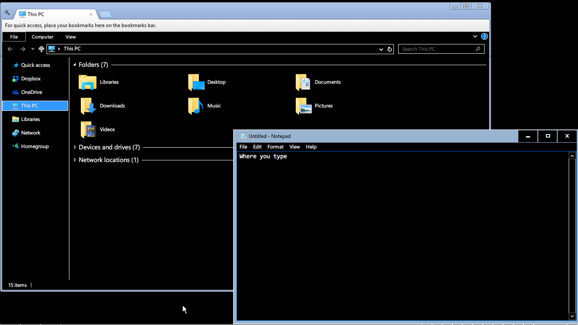Click the Up one level arrow
The image size is (578, 325).
[x=41, y=49]
